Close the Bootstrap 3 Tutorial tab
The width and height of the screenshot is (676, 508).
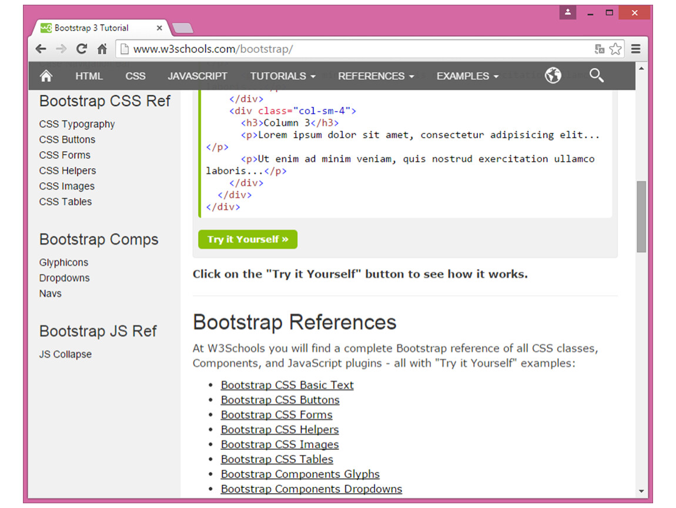click(x=159, y=28)
